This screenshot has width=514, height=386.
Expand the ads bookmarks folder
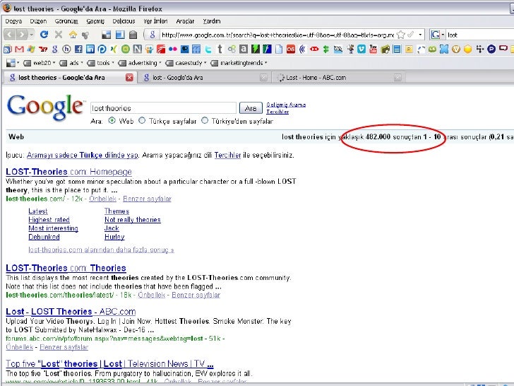(71, 63)
